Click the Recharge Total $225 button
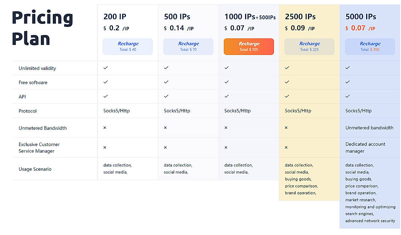This screenshot has height=235, width=401. click(x=309, y=46)
